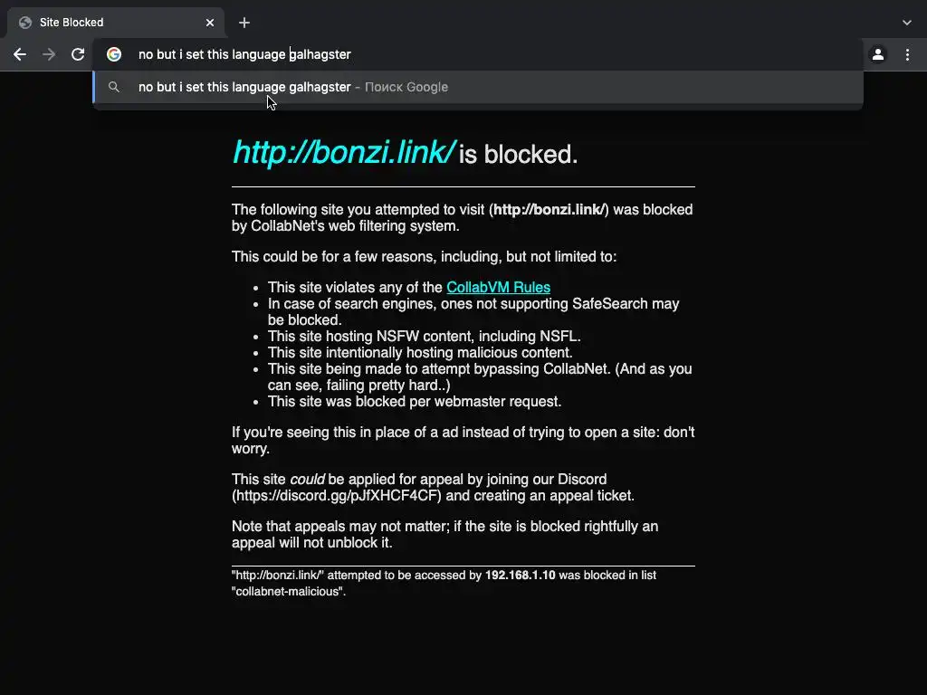Image resolution: width=927 pixels, height=695 pixels.
Task: Open the profile account icon
Action: [878, 54]
